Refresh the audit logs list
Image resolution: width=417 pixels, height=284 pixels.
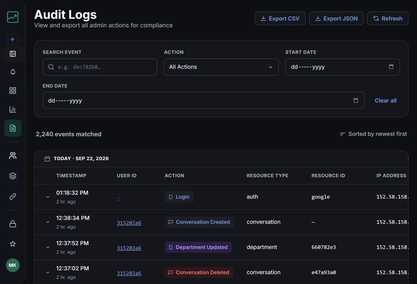(388, 18)
